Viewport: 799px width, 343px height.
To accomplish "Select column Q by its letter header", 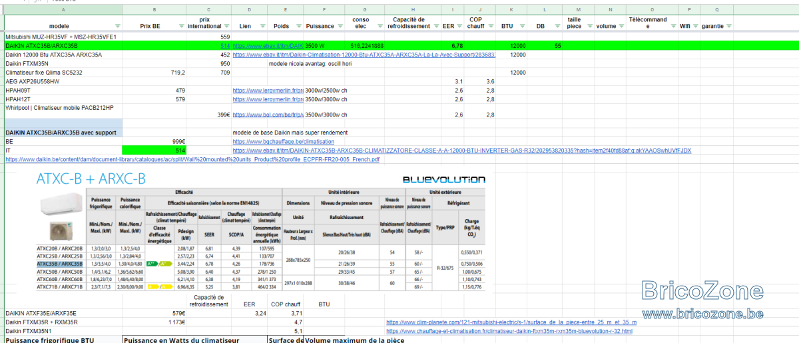I will pos(717,9).
